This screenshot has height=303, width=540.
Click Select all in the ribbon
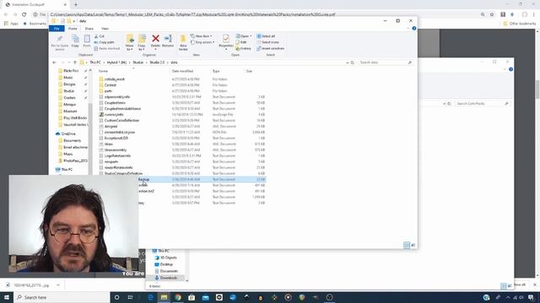pyautogui.click(x=267, y=36)
